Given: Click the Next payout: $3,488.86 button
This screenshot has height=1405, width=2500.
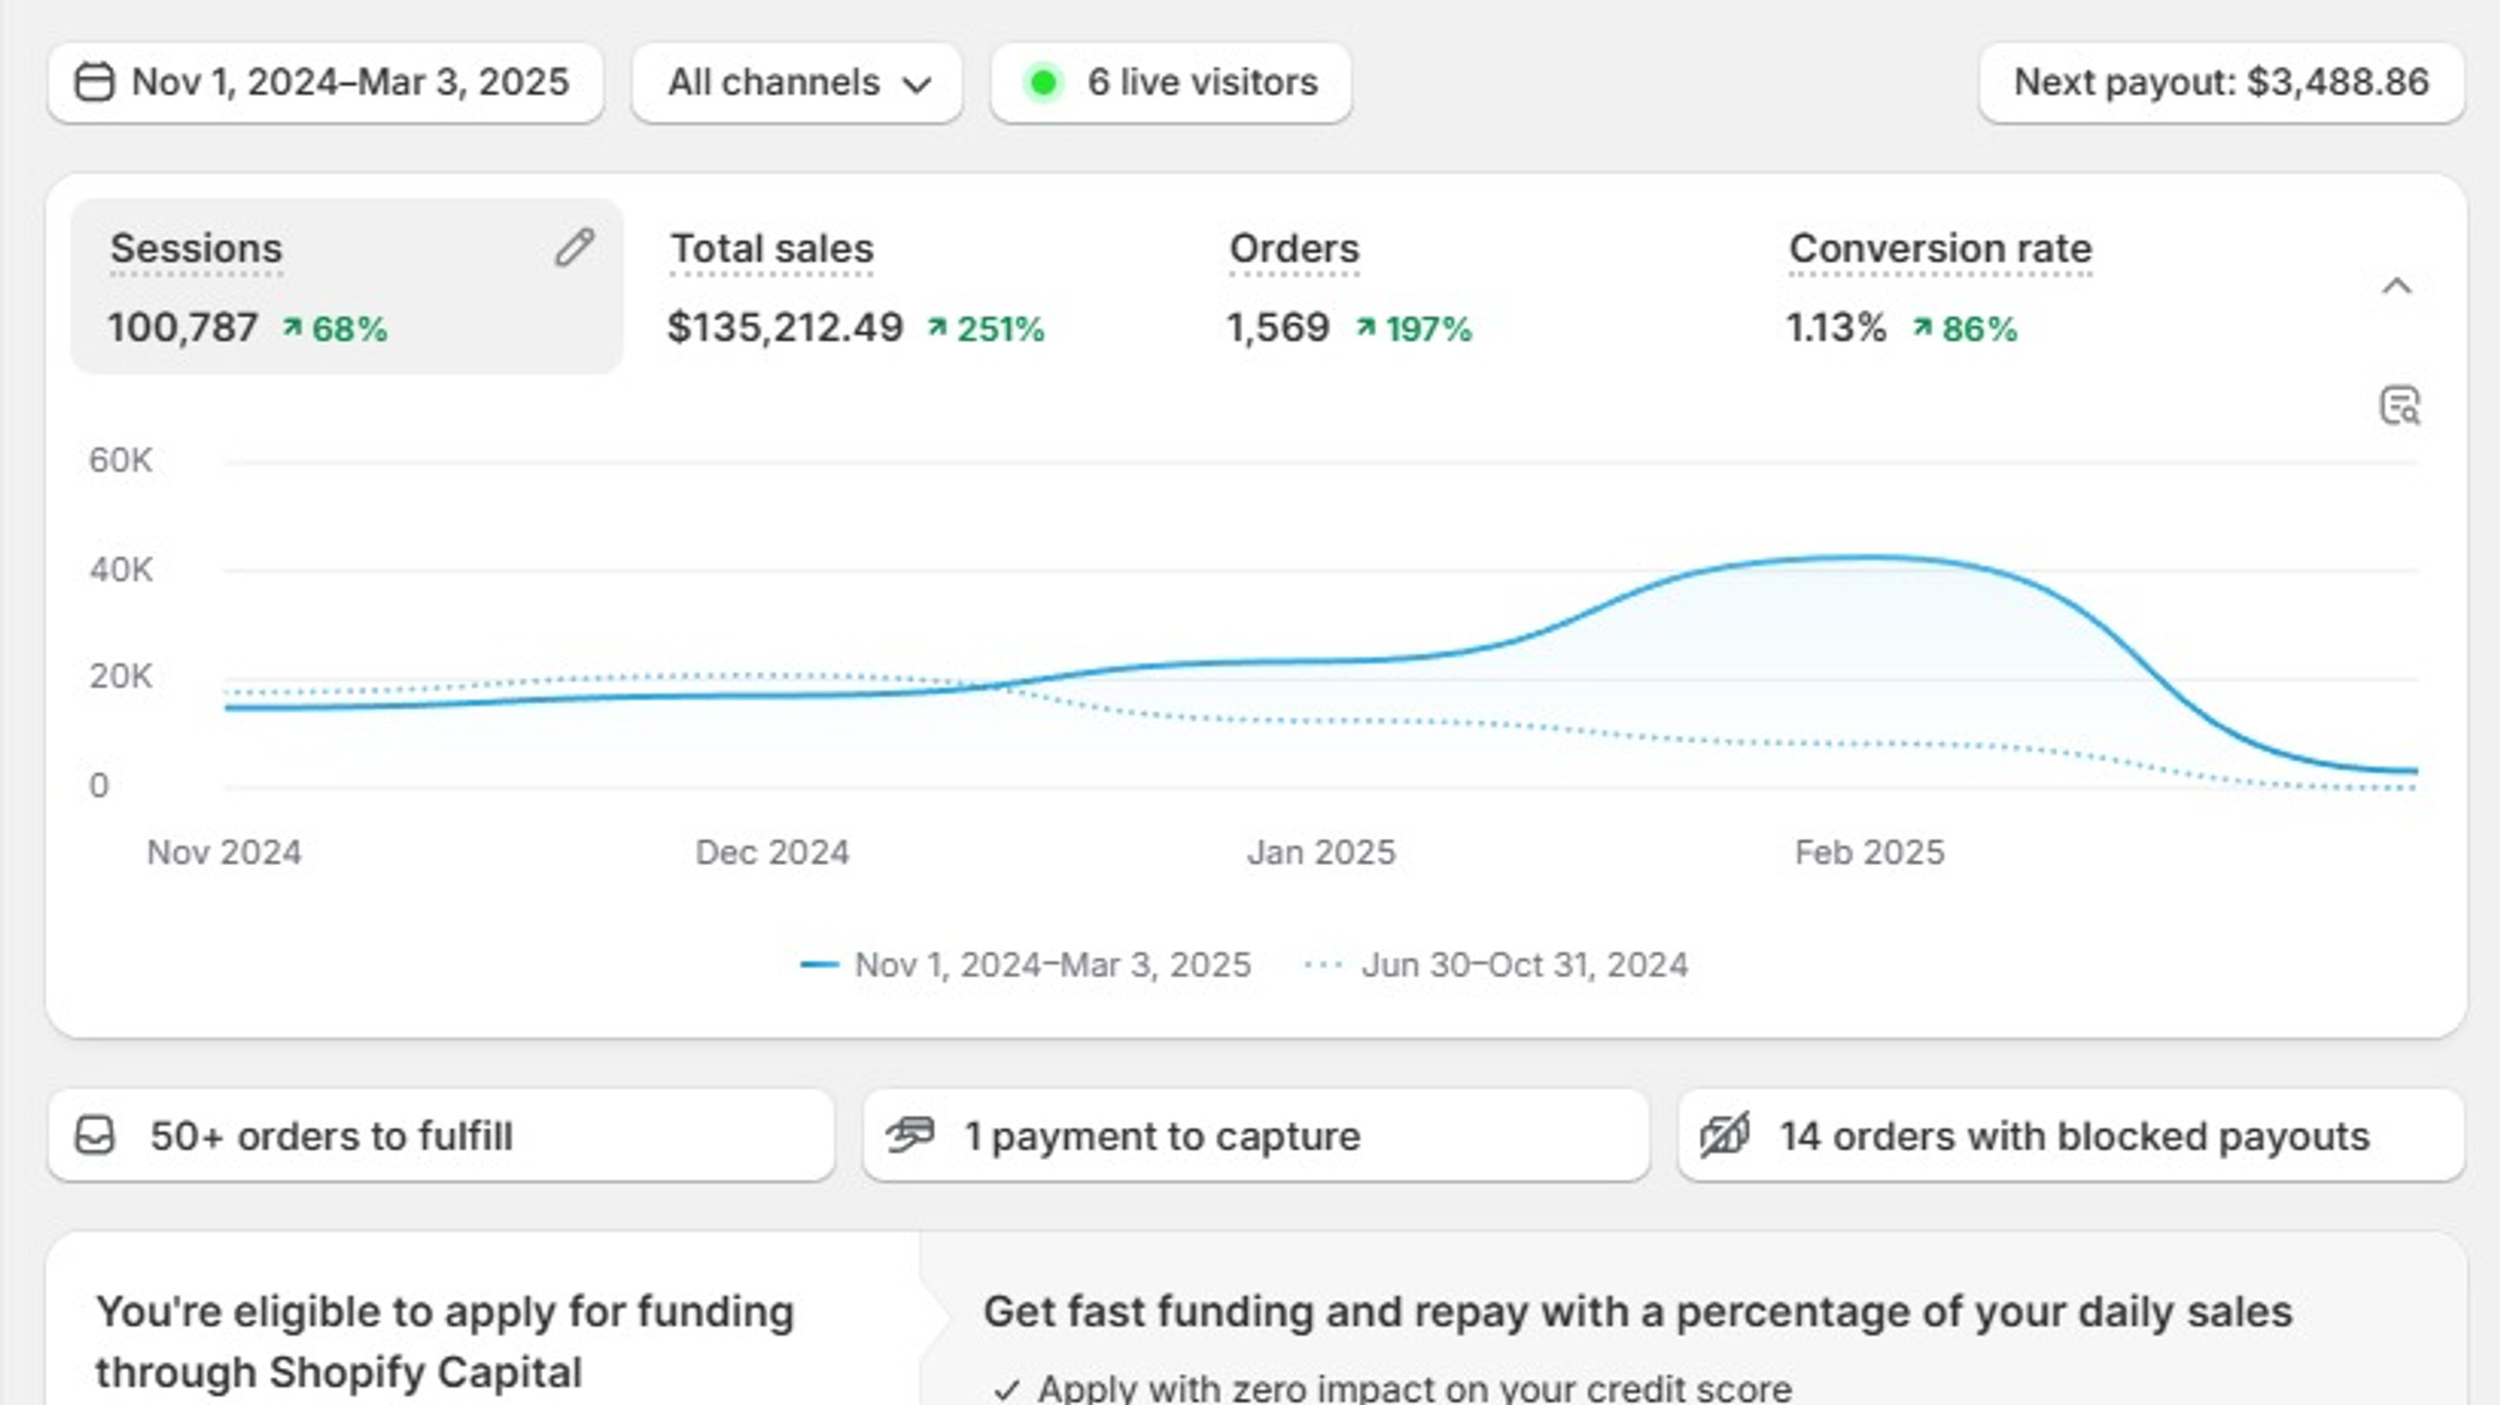Looking at the screenshot, I should pyautogui.click(x=2222, y=83).
